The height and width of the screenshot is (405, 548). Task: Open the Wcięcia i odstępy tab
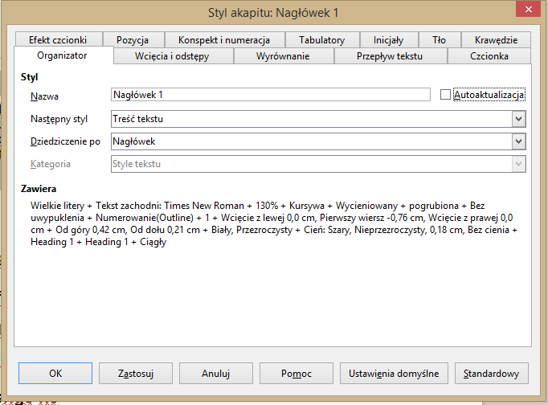(x=173, y=56)
